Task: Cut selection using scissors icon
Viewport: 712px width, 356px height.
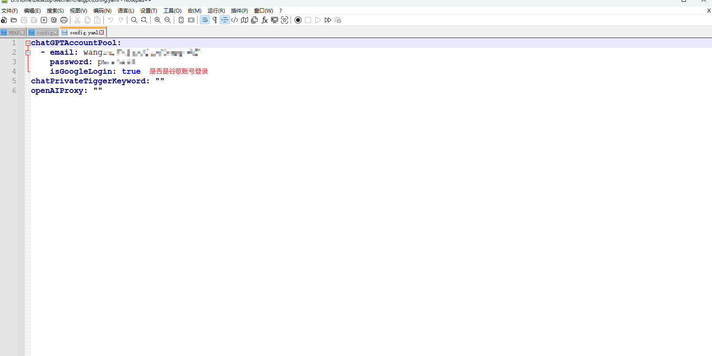Action: (x=77, y=20)
